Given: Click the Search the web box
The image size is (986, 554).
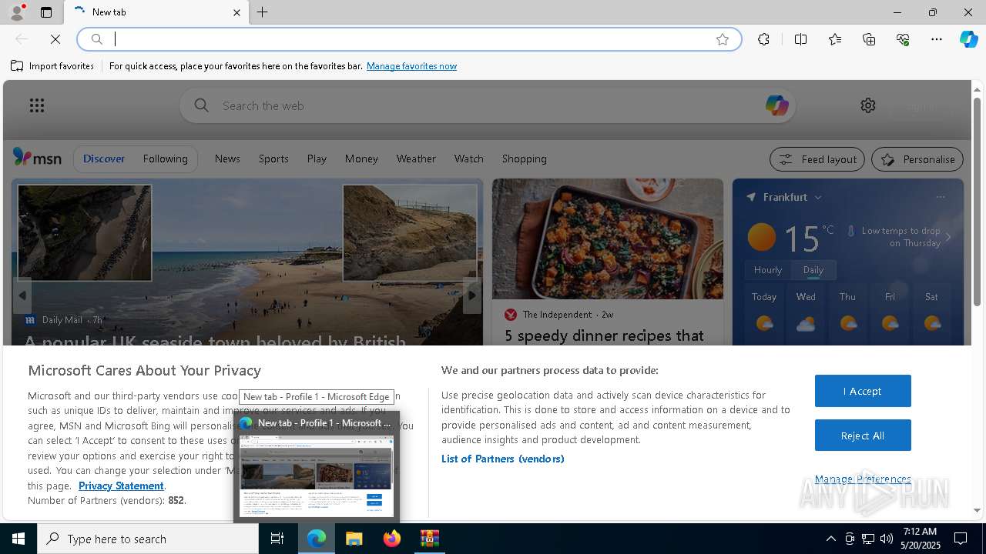Looking at the screenshot, I should pyautogui.click(x=489, y=105).
